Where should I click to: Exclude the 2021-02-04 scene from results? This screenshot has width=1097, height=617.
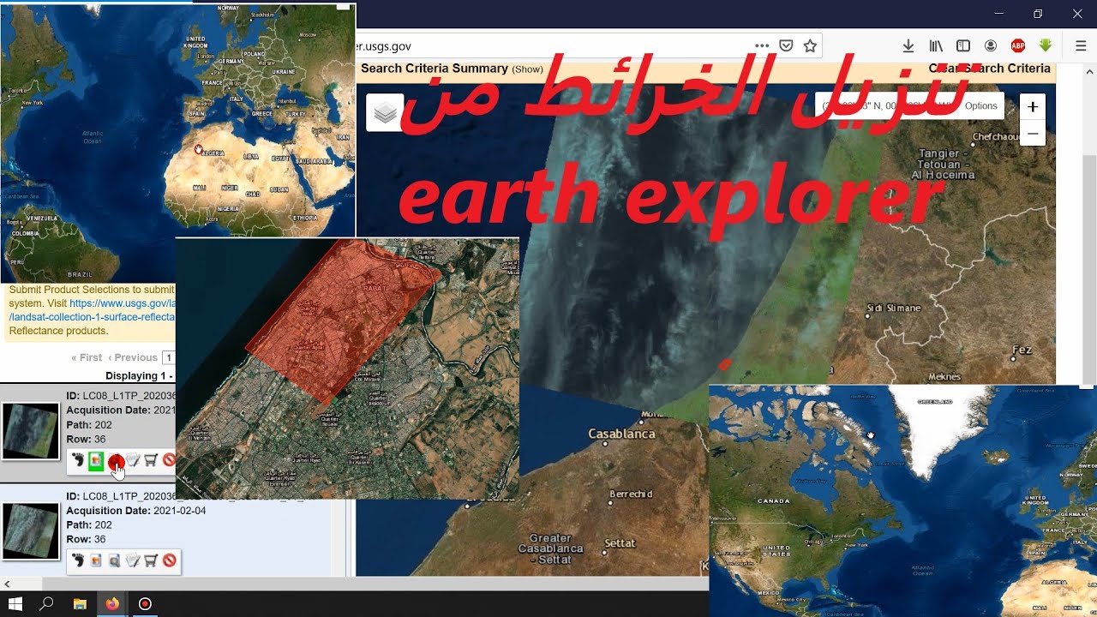pyautogui.click(x=170, y=560)
